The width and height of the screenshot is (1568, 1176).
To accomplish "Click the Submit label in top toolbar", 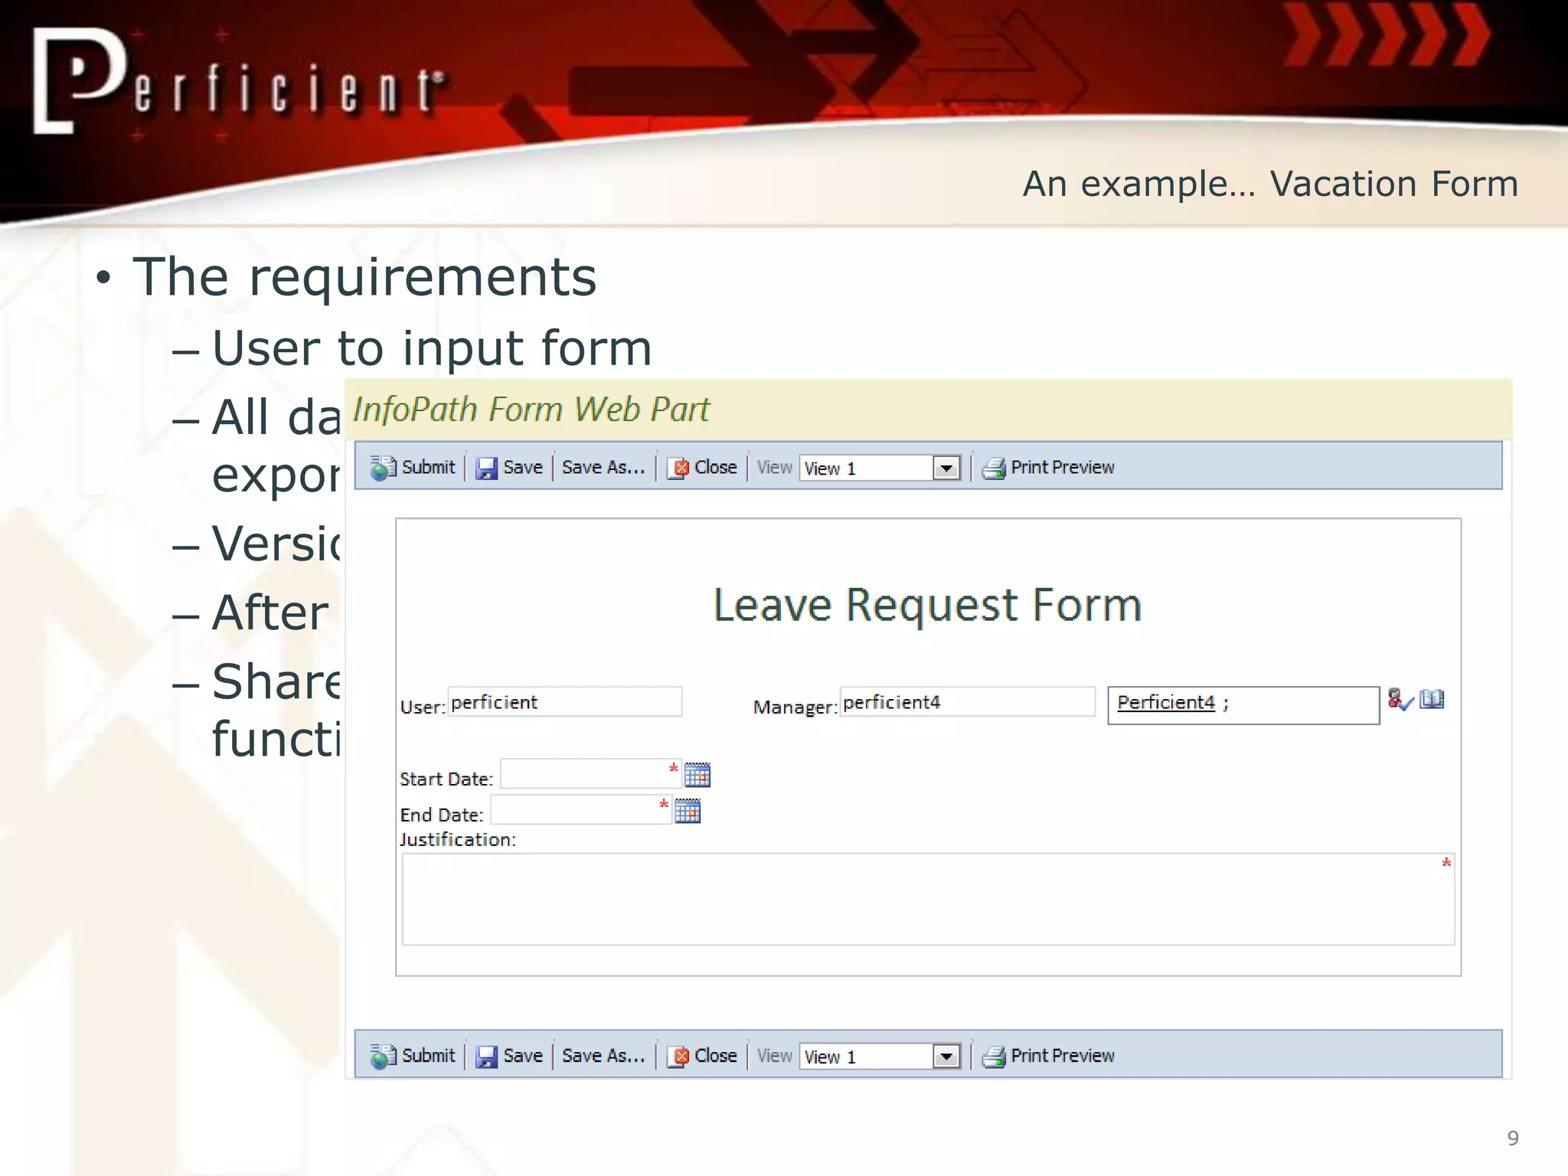I will pos(428,467).
